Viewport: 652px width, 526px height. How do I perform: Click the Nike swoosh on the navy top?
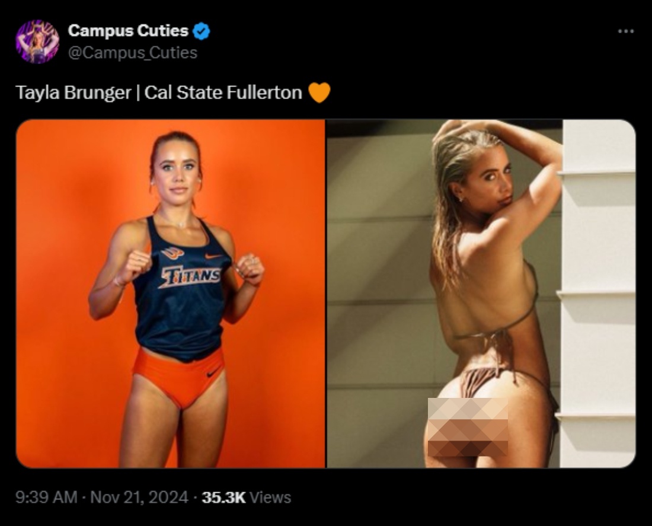(215, 256)
